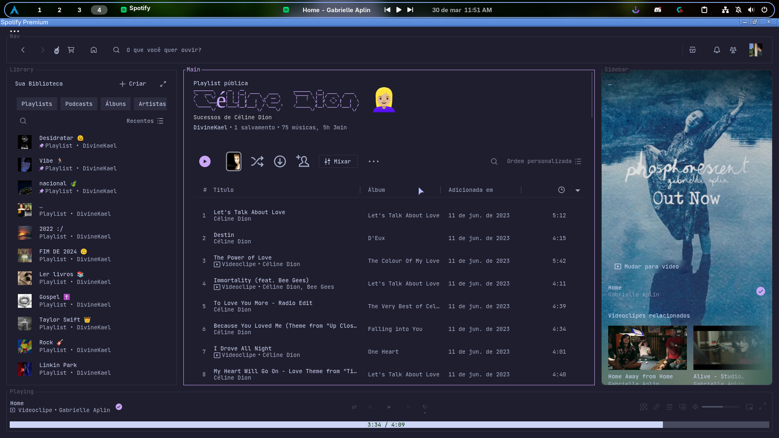
Task: Search within the Céline Dion playlist
Action: tap(494, 161)
